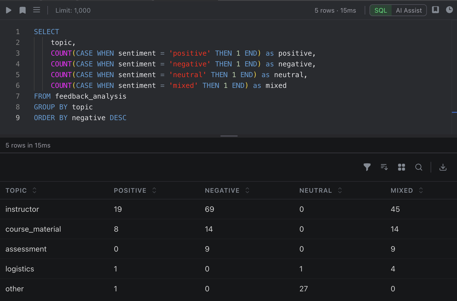457x301 pixels.
Task: Select the course_material topic cell
Action: pos(33,229)
